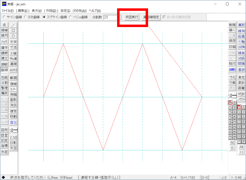Click the 貼付 paste button
This screenshot has height=180, width=246.
(232, 63)
